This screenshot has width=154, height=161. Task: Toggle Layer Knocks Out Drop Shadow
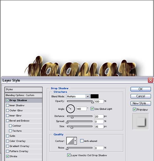(69, 155)
